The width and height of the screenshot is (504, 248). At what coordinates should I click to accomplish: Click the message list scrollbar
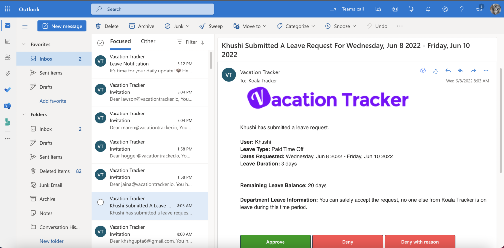pyautogui.click(x=211, y=60)
